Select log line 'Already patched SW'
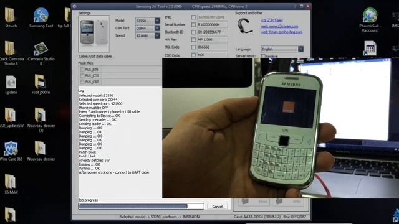Screen dimensions: 399x224 94,161
